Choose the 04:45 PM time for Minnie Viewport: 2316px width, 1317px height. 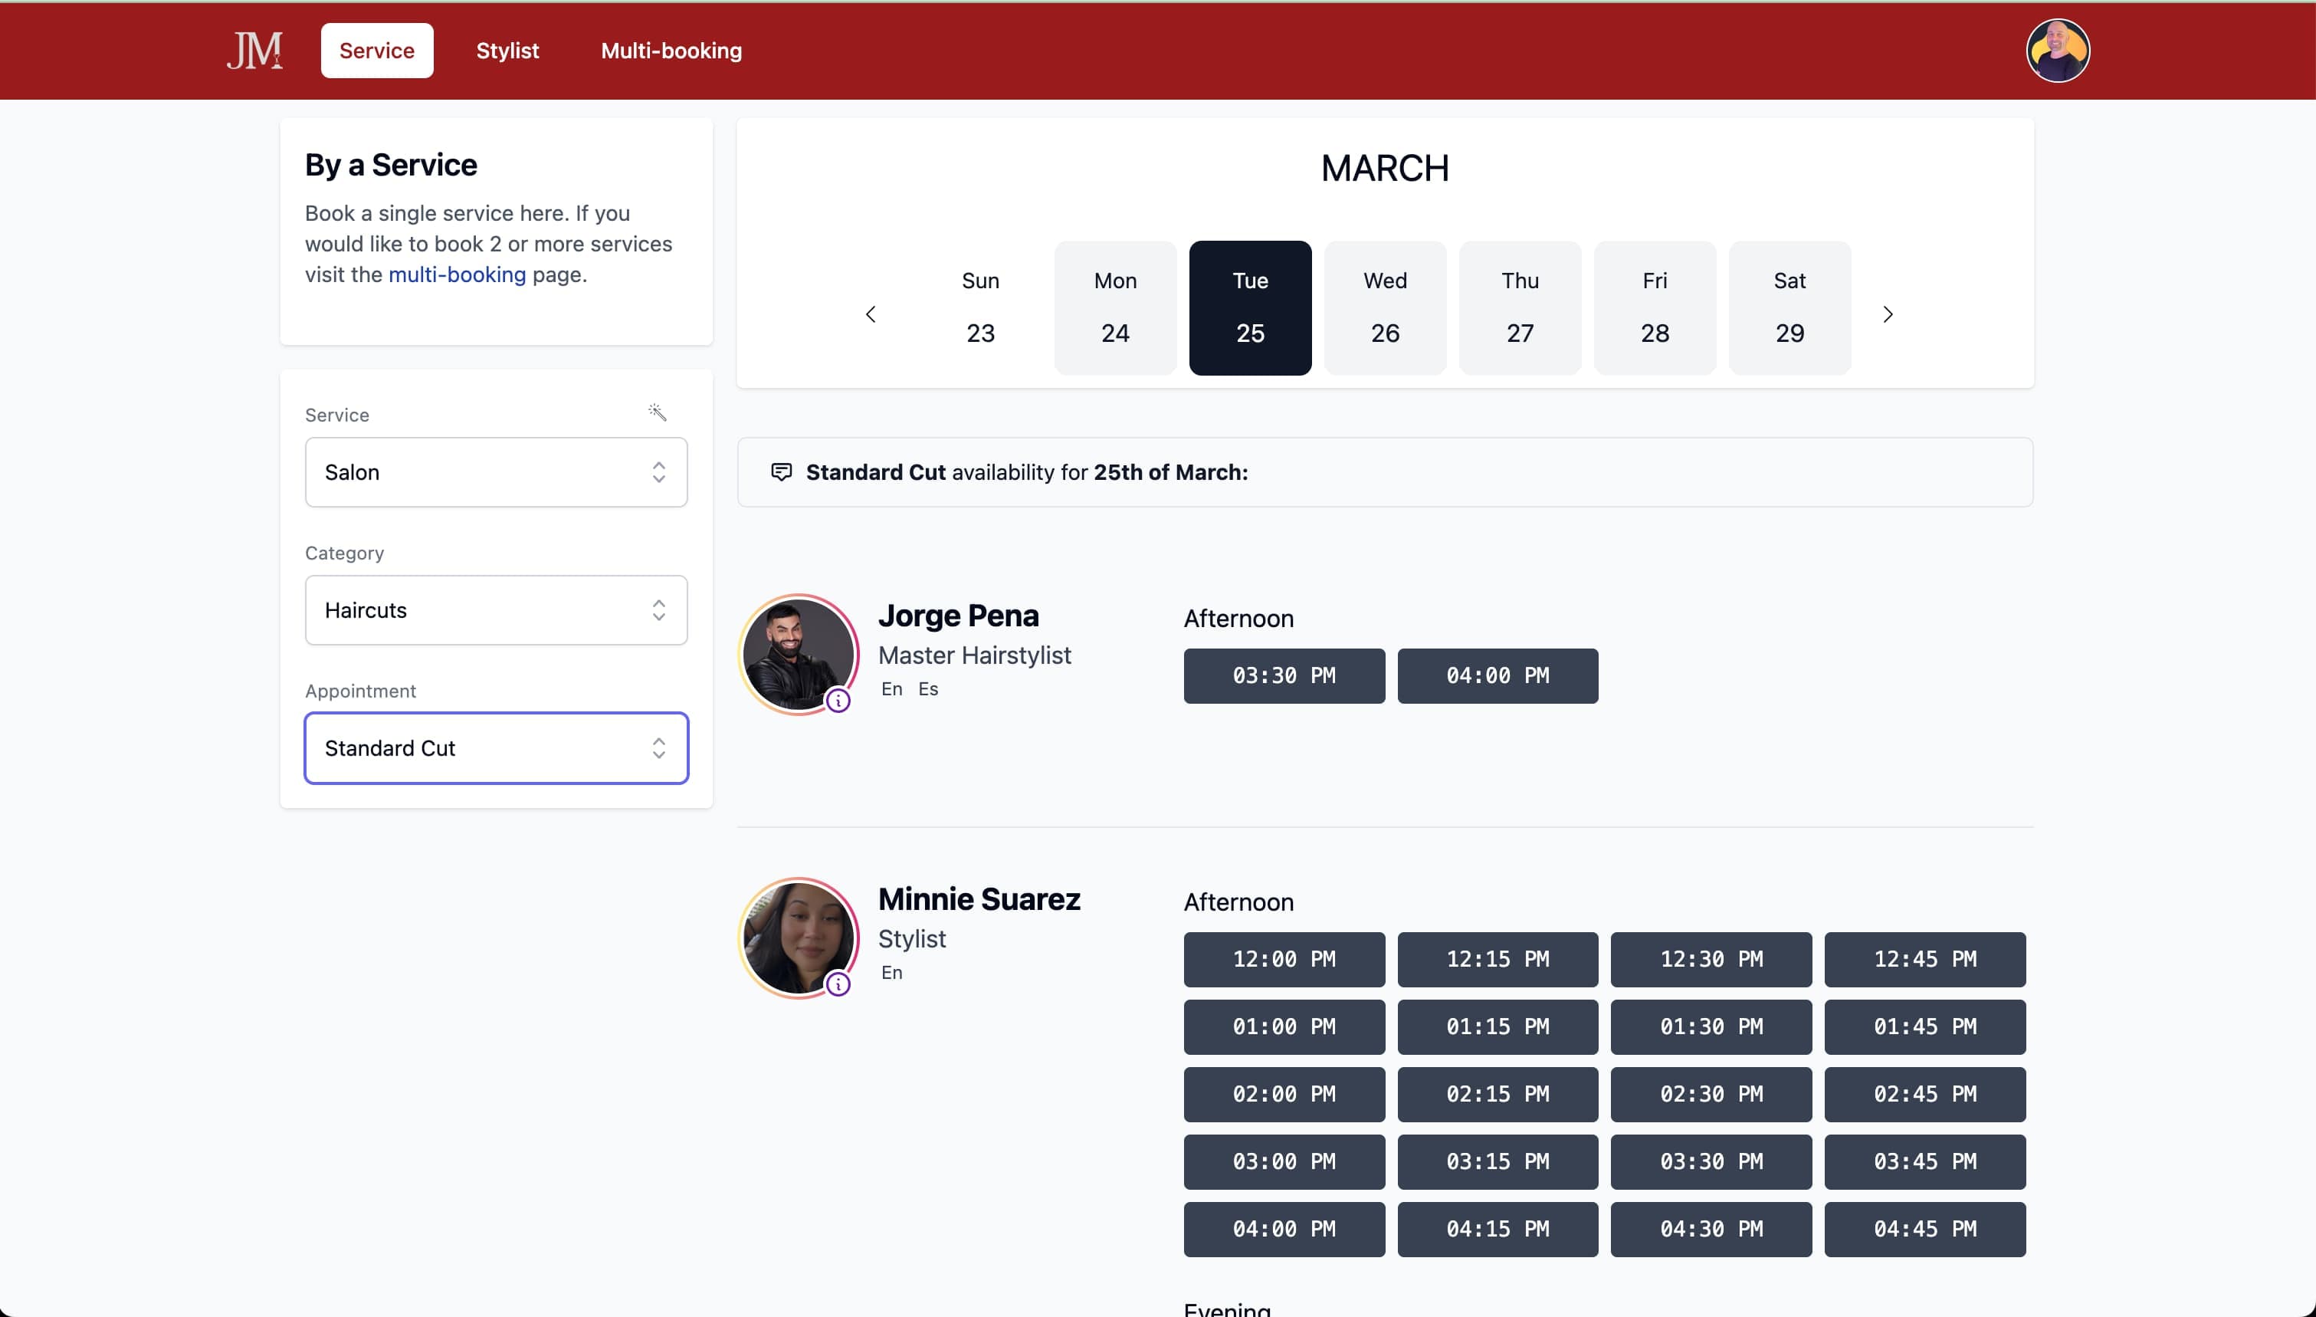click(1924, 1228)
